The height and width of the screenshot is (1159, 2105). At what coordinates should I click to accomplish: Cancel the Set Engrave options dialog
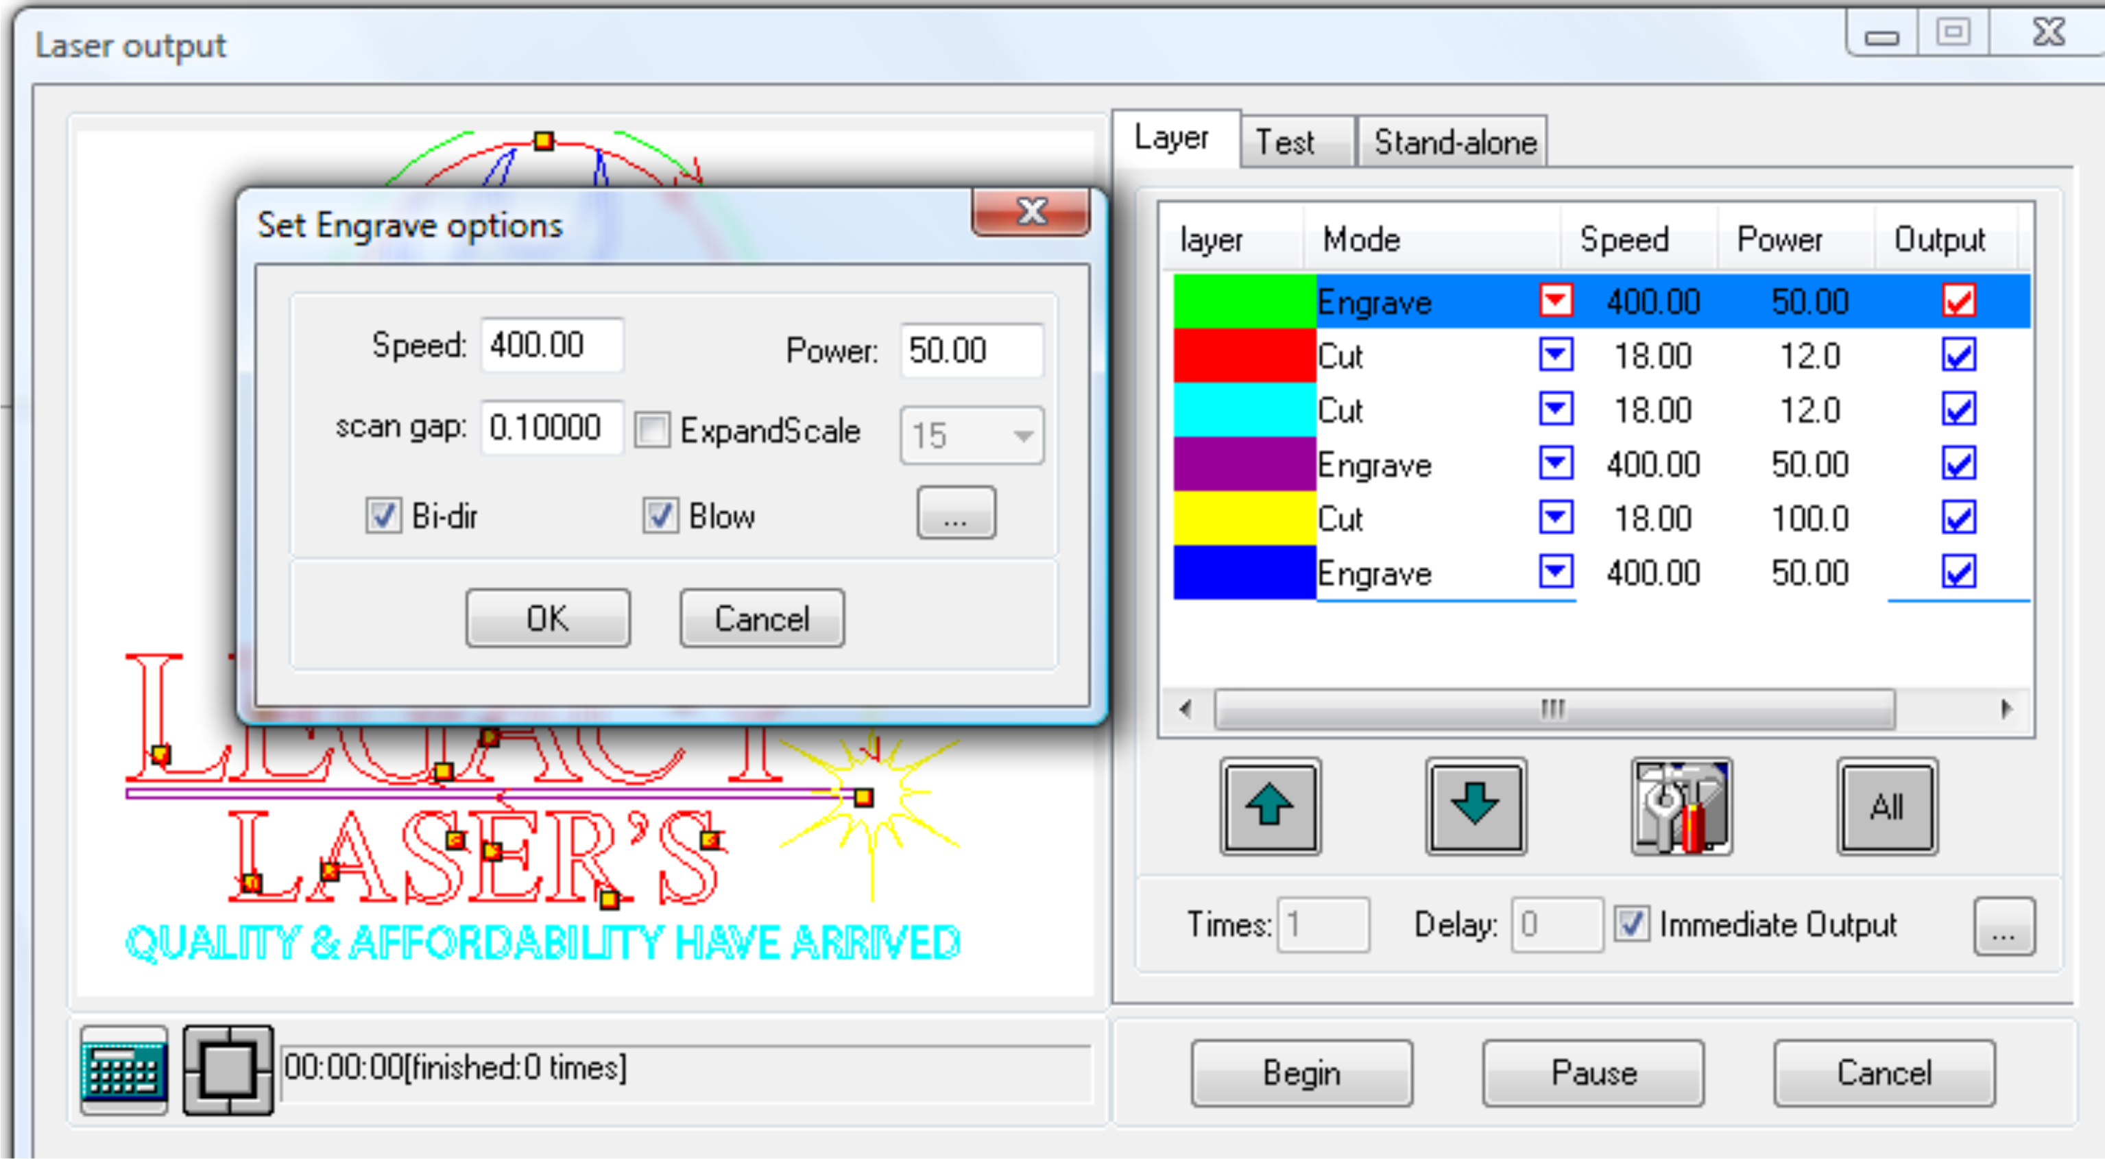pyautogui.click(x=762, y=619)
